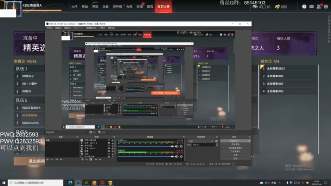The height and width of the screenshot is (186, 331).
Task: Toggle visibility of 游戏采集 source
Action: (x=109, y=145)
